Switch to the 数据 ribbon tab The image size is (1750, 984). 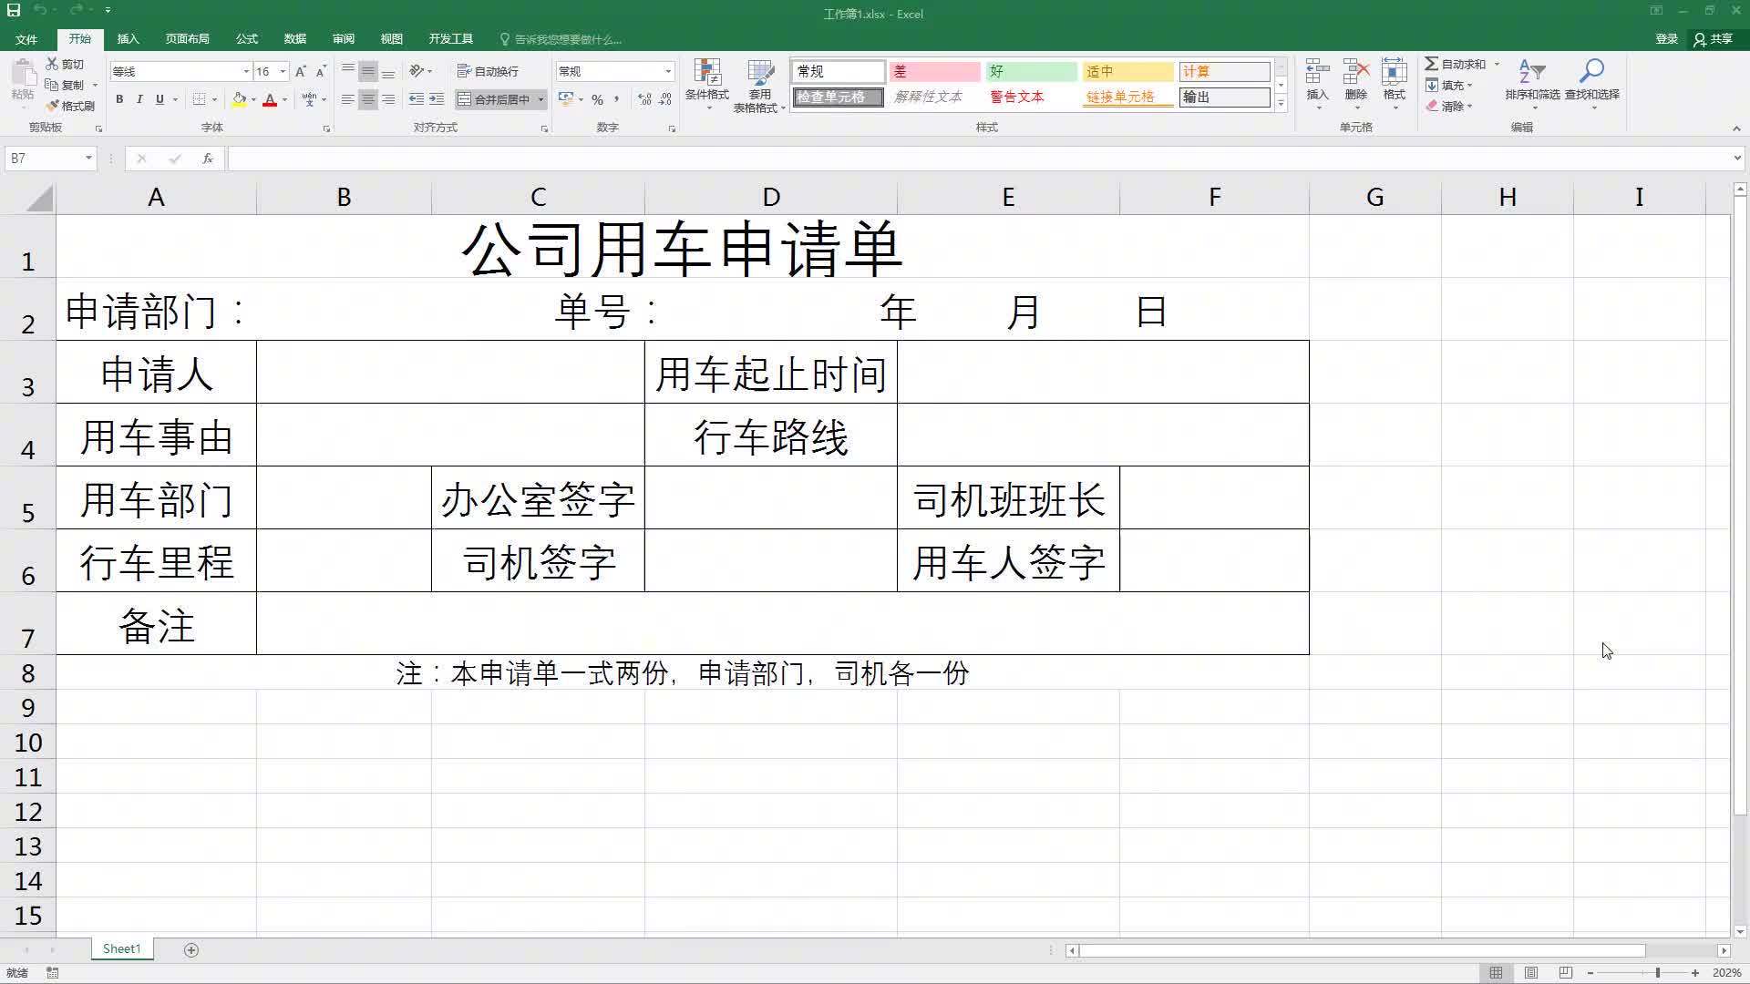point(293,38)
